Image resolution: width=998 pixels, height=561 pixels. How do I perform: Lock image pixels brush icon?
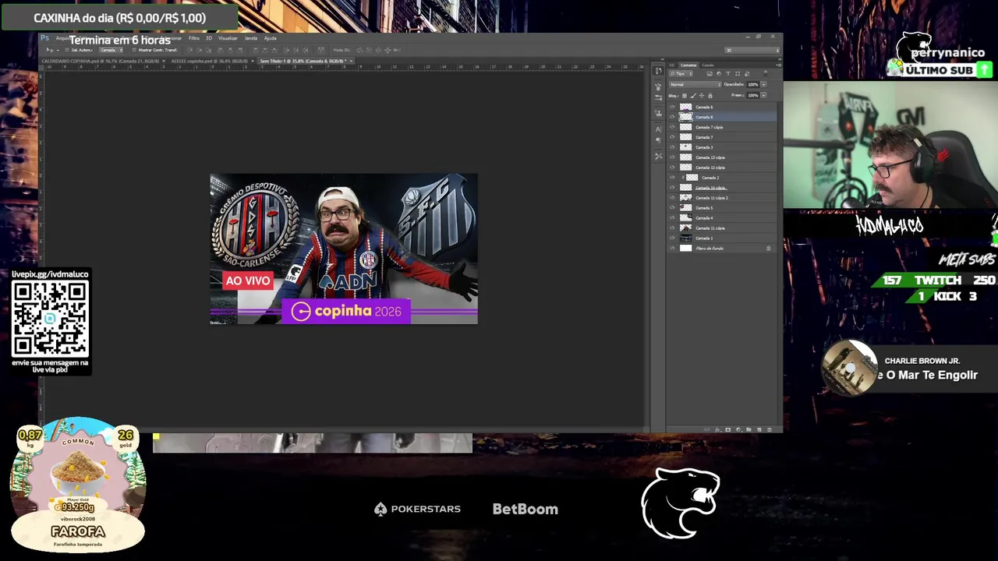pos(693,95)
